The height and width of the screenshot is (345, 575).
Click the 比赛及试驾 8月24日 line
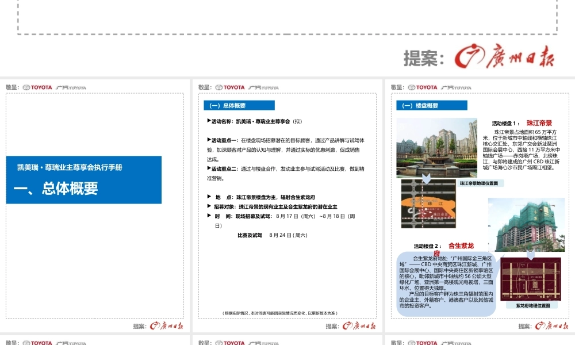click(x=273, y=235)
